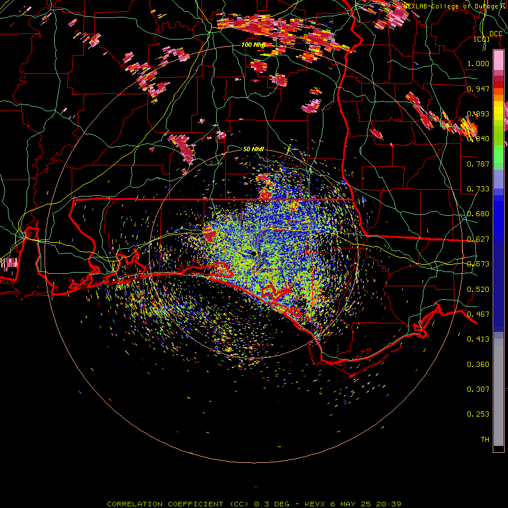This screenshot has width=508, height=508.
Task: Click the 0.253 legend value
Action: [478, 414]
